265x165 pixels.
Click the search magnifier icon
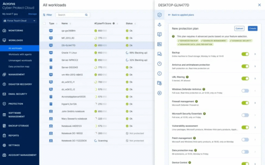point(87,15)
